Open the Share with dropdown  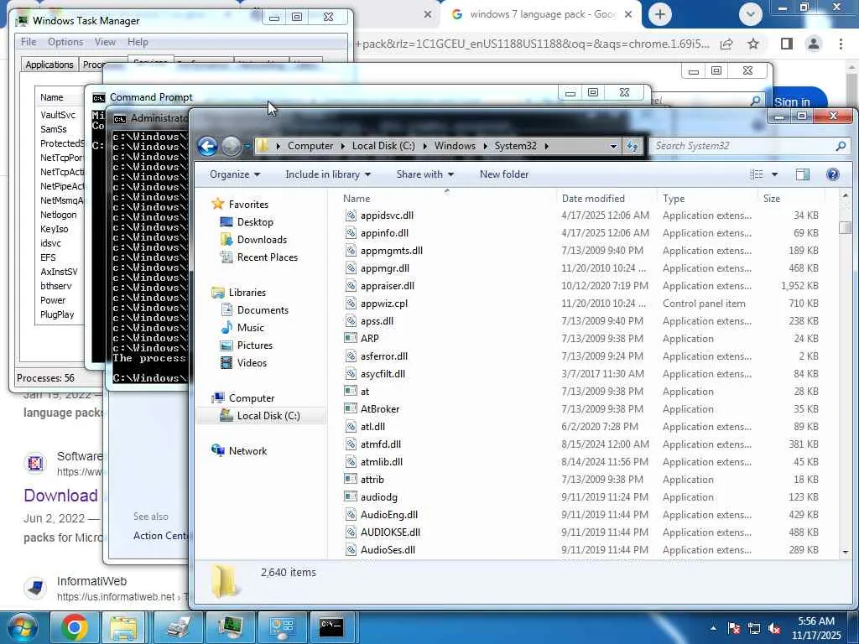(x=424, y=174)
